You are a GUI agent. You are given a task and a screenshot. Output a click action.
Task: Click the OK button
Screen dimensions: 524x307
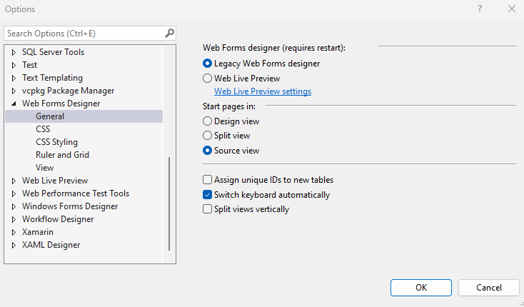[x=421, y=287]
